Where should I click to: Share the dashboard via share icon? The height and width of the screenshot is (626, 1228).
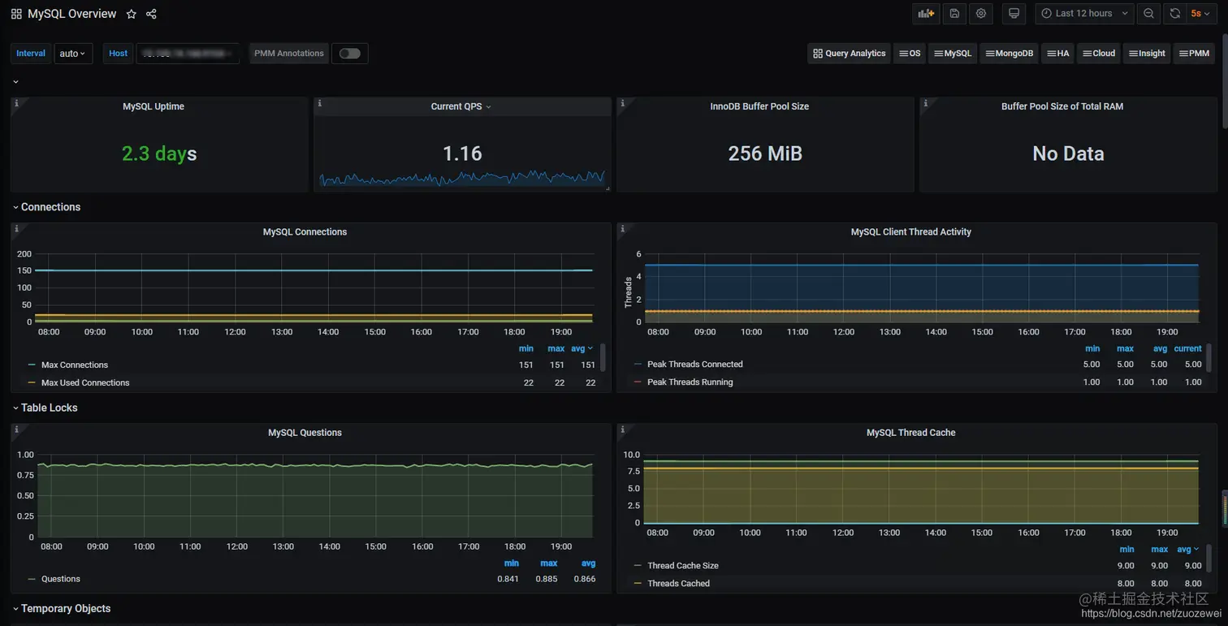[151, 14]
